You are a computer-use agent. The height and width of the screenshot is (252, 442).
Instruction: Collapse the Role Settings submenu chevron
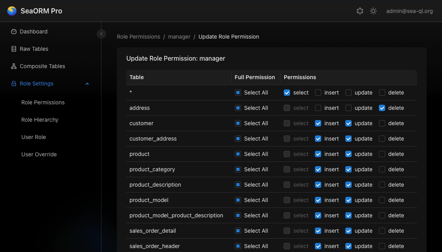pos(87,83)
